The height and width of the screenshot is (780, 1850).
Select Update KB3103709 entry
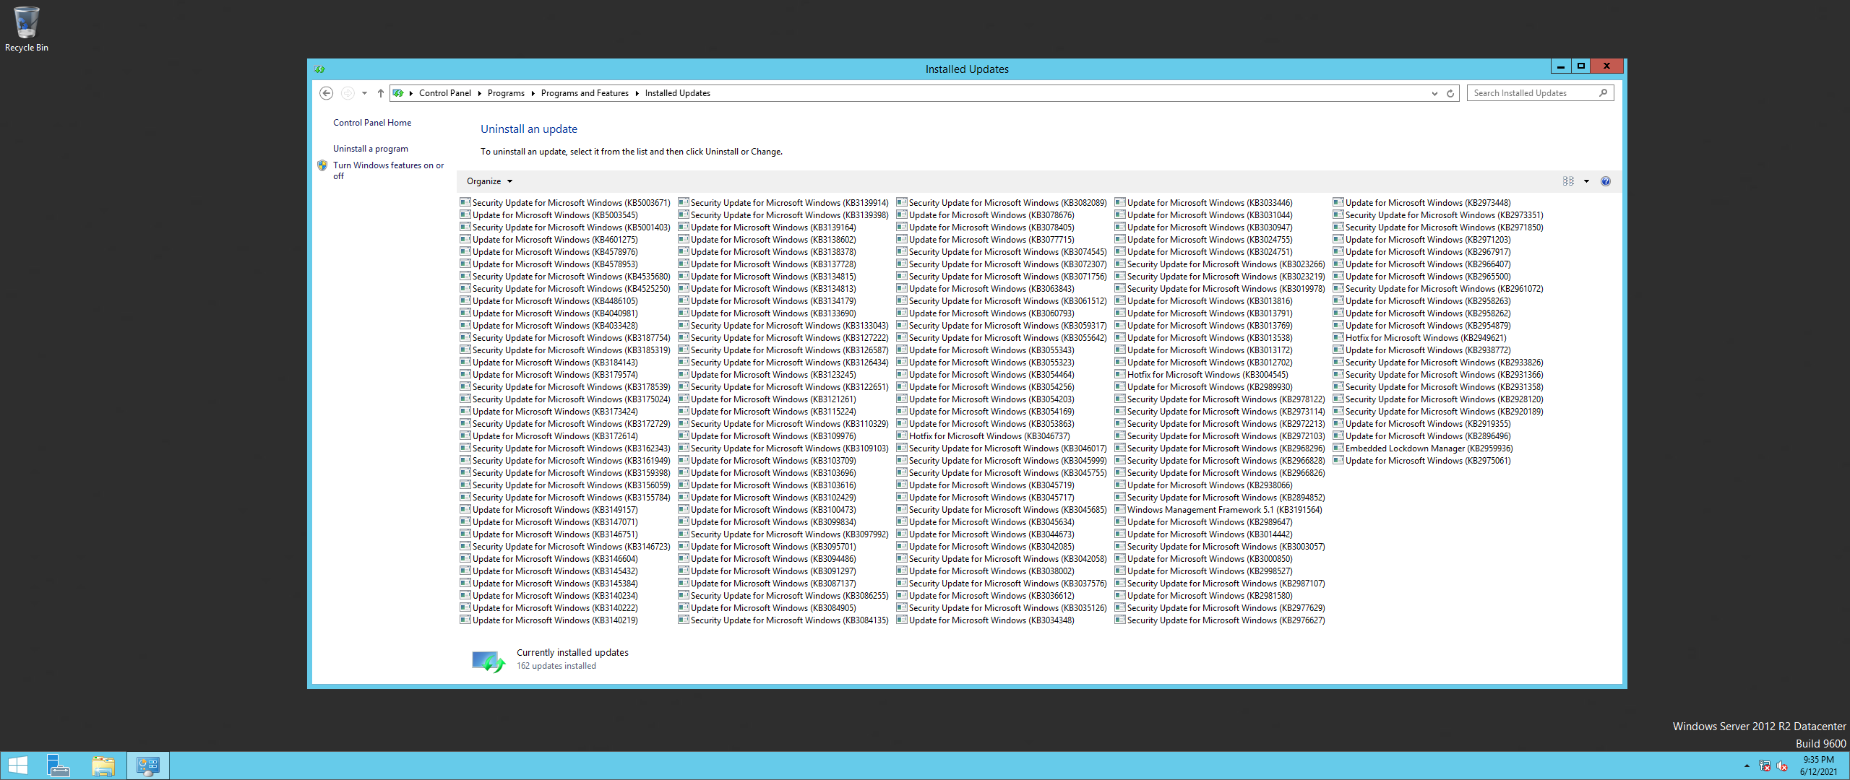click(767, 461)
